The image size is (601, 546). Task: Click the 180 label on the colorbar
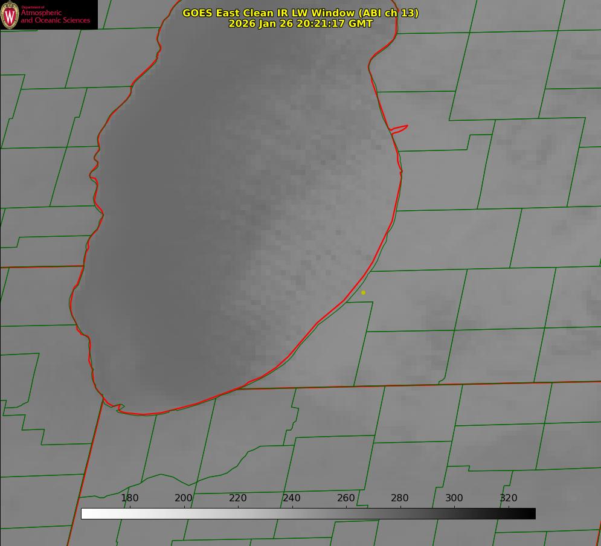pos(130,498)
